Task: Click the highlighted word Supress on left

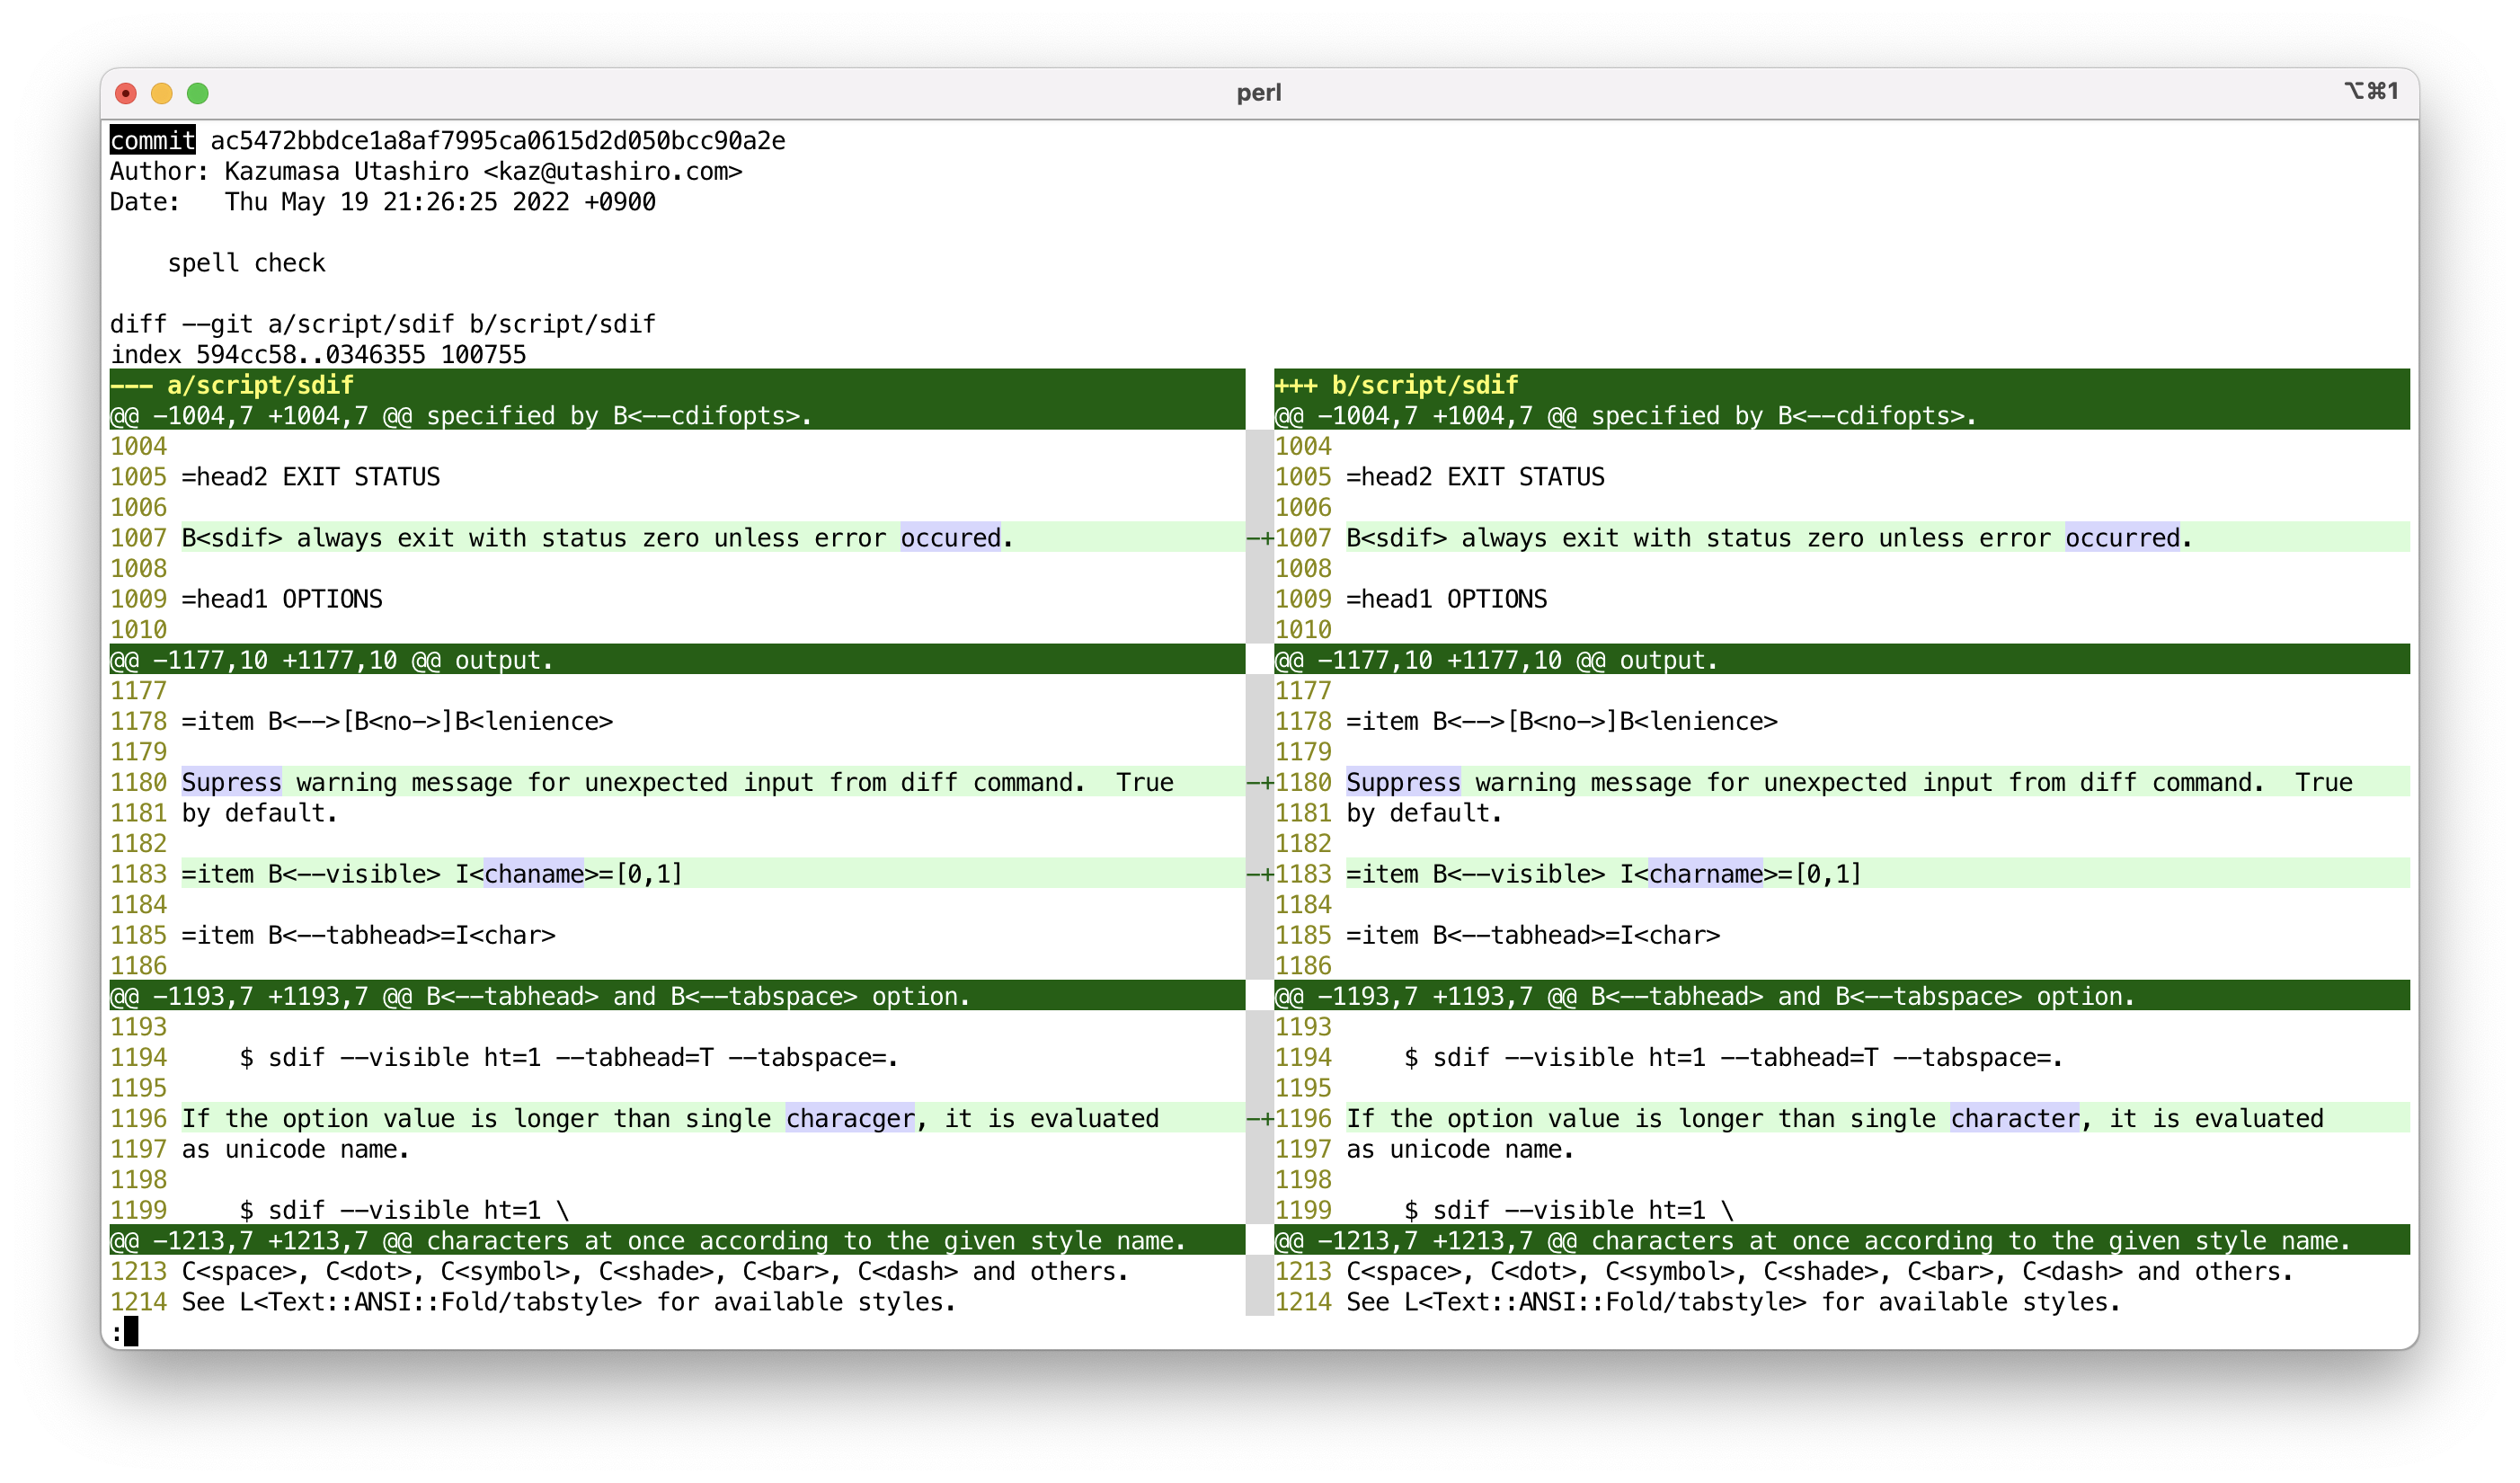Action: pos(231,782)
